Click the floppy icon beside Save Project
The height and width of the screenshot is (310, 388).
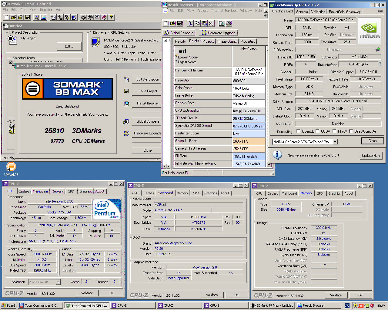126,91
